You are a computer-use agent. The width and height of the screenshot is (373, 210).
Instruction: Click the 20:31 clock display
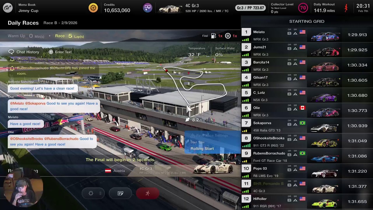(363, 6)
